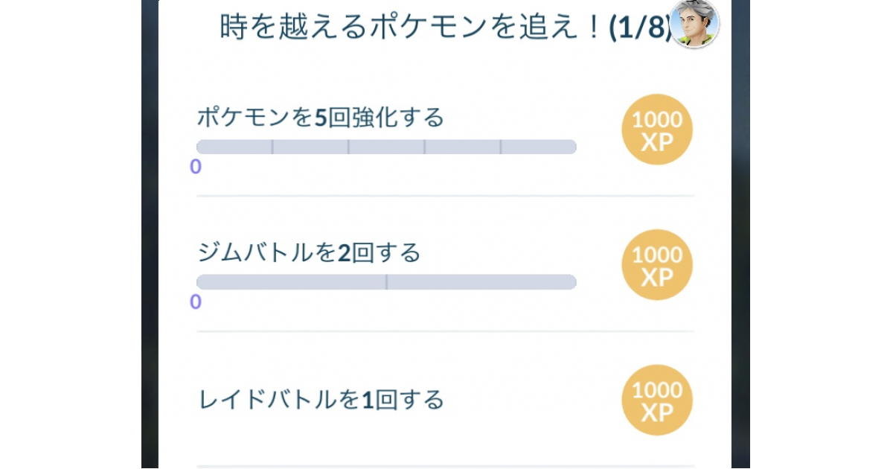The image size is (893, 469).
Task: Click third segment of the power-up progress bar
Action: point(386,147)
